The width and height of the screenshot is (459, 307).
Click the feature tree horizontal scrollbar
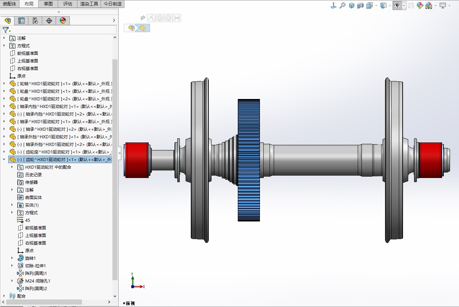[x=44, y=302]
